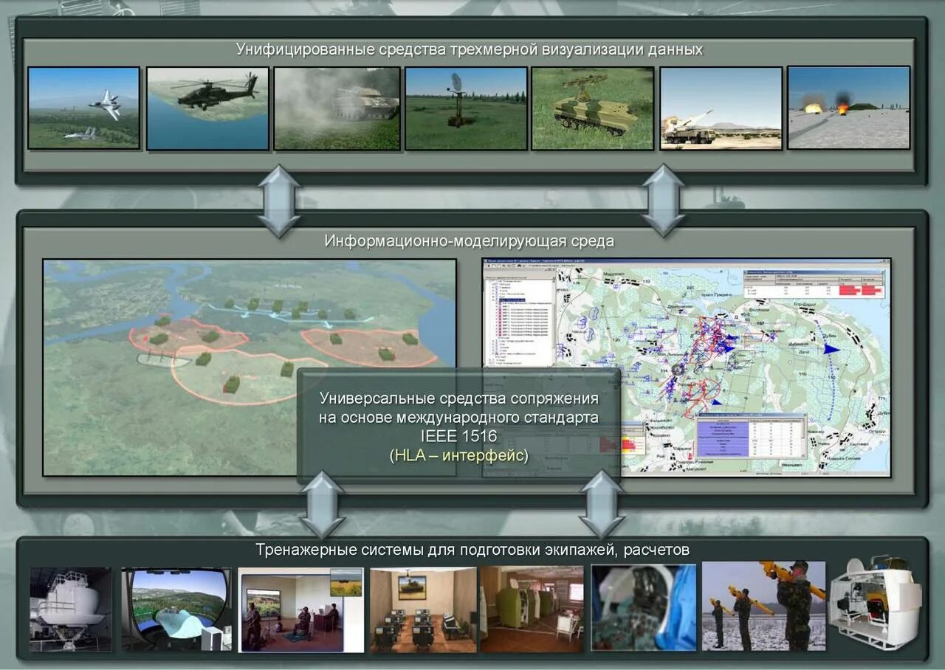Open the training room with seated operators photo
The width and height of the screenshot is (945, 670).
pyautogui.click(x=301, y=609)
